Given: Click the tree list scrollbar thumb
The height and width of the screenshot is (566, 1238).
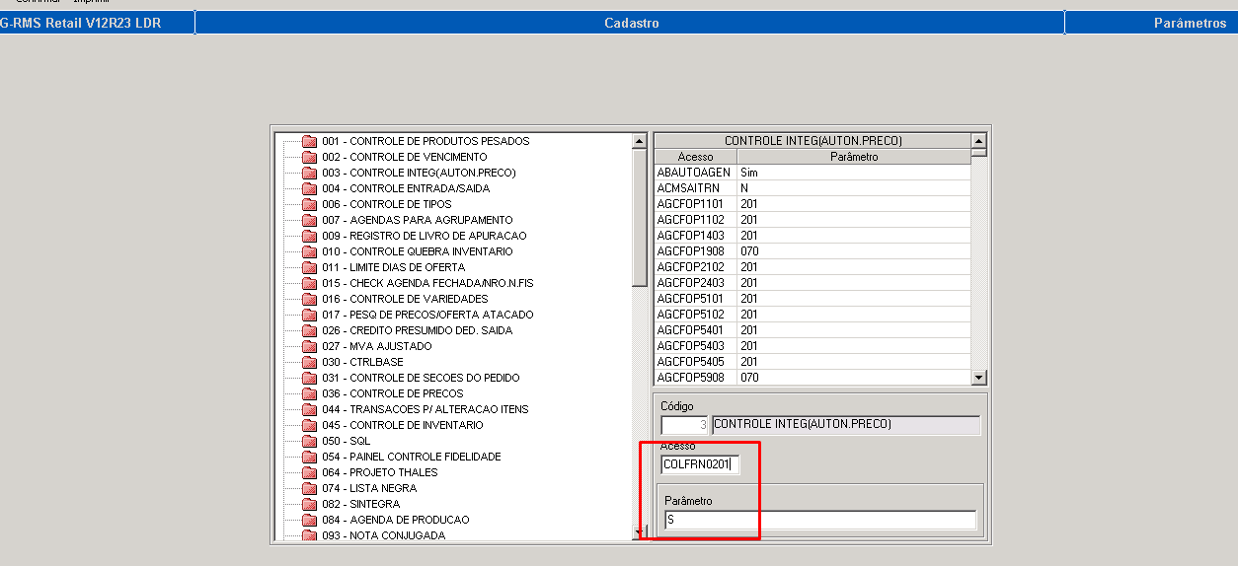Looking at the screenshot, I should [640, 217].
